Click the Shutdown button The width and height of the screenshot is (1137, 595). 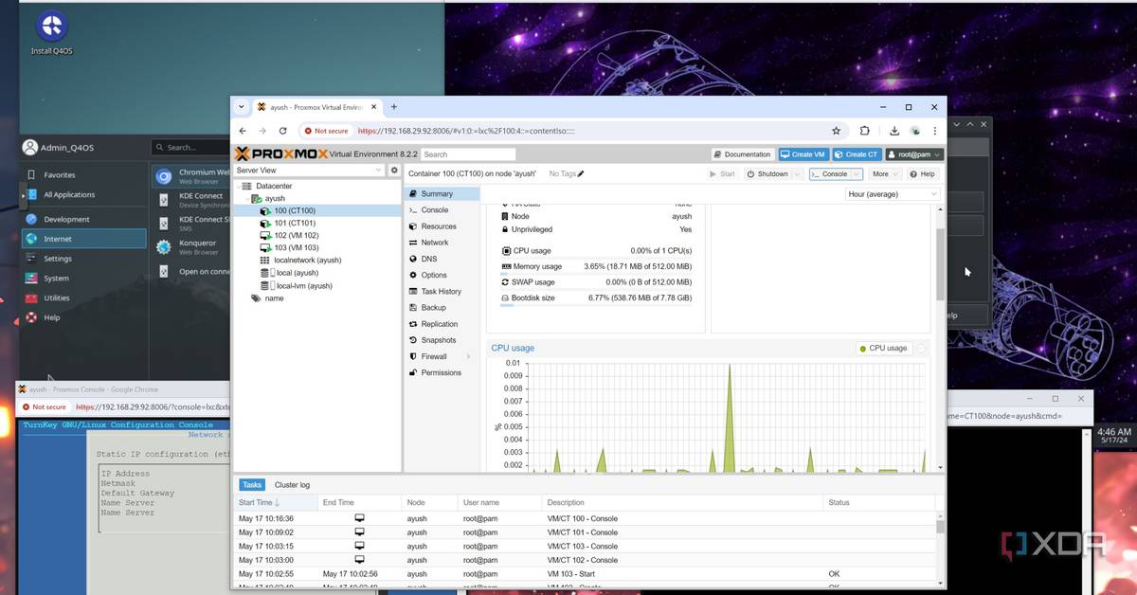coord(767,174)
